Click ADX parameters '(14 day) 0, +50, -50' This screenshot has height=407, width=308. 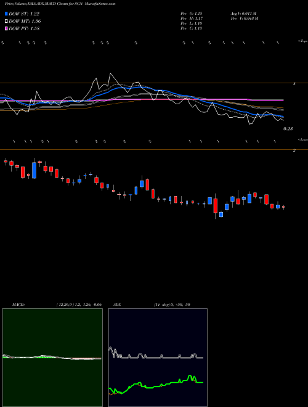tap(172, 305)
